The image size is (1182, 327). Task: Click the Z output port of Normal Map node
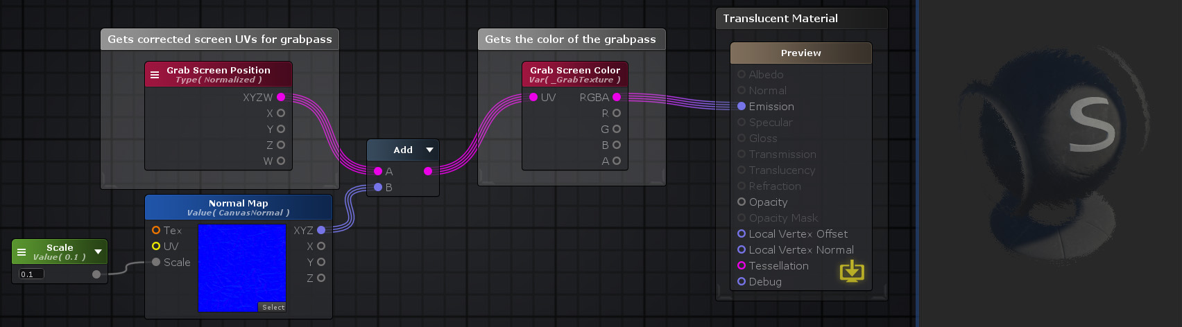click(x=321, y=278)
